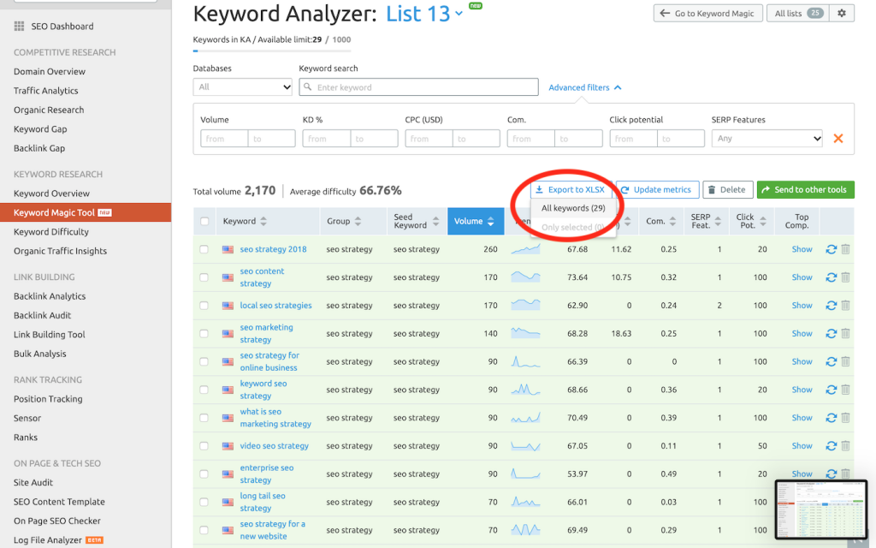Go to Keyword Magic via top button
This screenshot has width=876, height=548.
click(x=707, y=13)
